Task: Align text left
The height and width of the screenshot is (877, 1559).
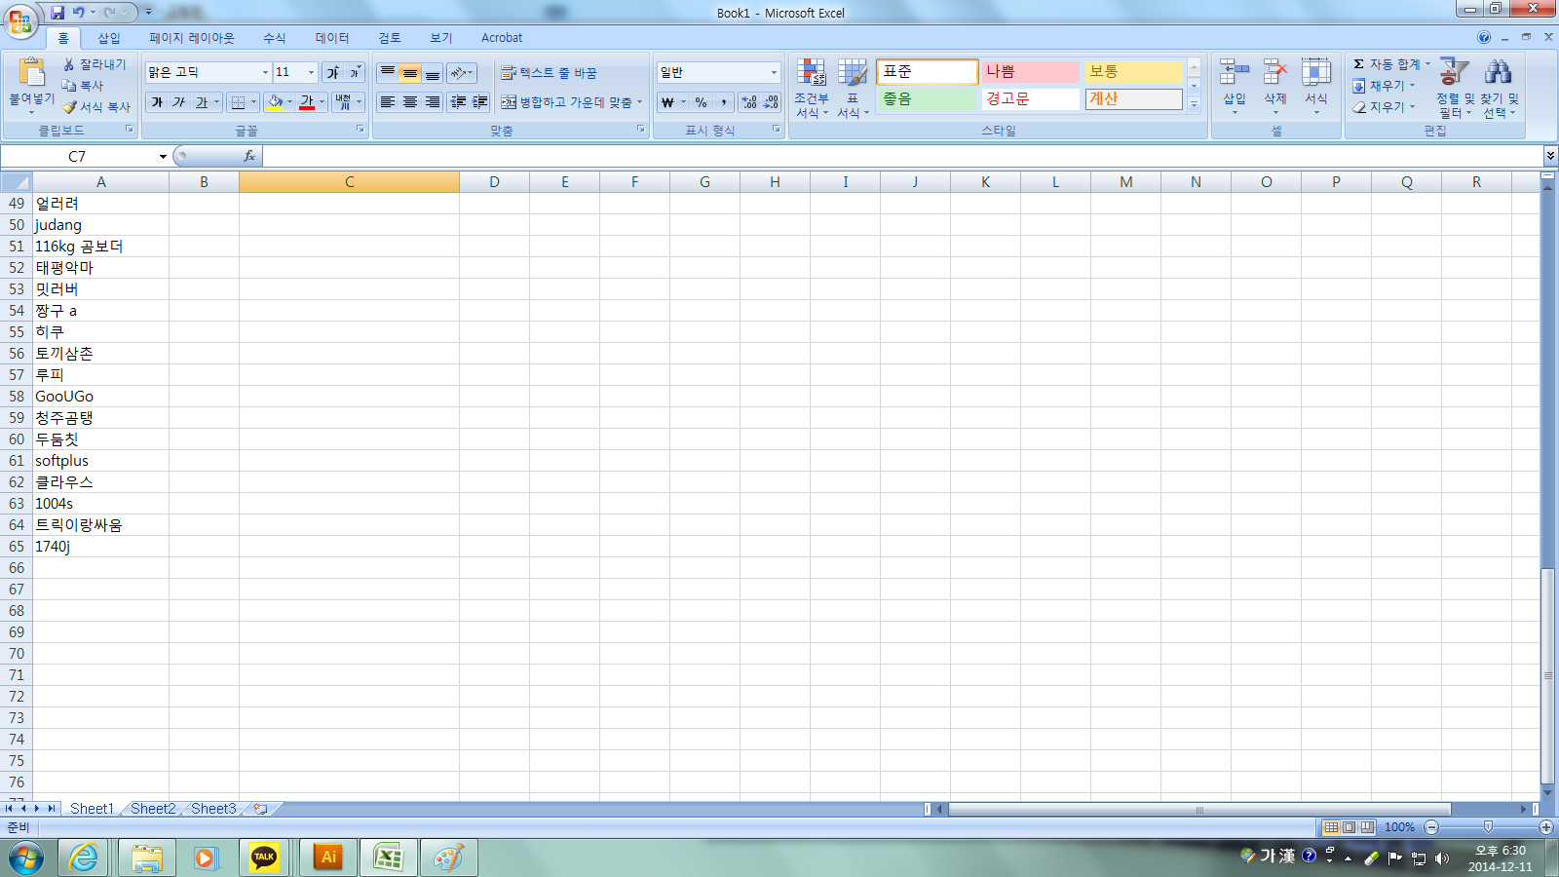Action: (x=388, y=102)
